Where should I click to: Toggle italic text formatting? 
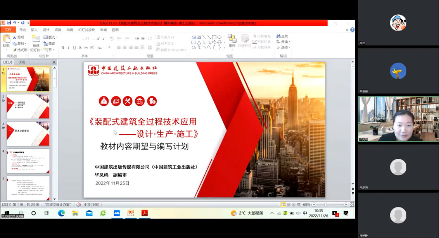point(69,48)
